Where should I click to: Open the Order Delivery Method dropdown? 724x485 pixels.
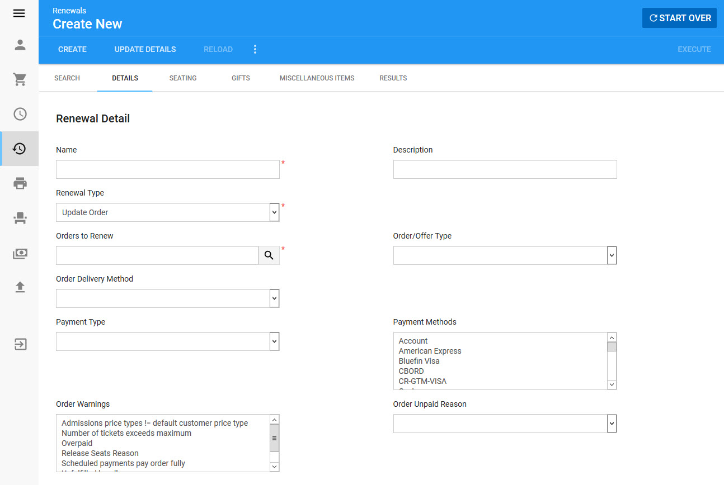point(168,298)
